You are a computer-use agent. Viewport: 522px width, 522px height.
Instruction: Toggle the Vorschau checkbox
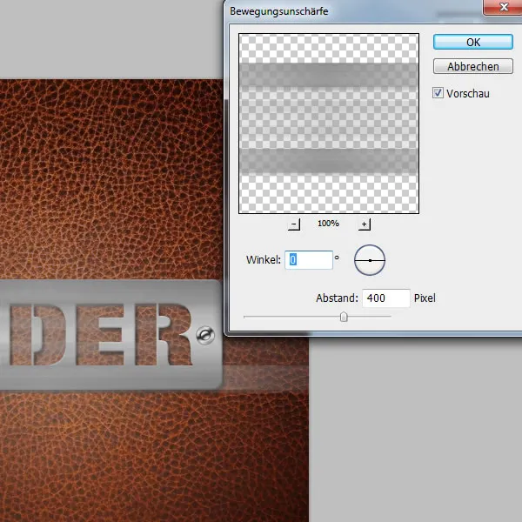pyautogui.click(x=438, y=93)
